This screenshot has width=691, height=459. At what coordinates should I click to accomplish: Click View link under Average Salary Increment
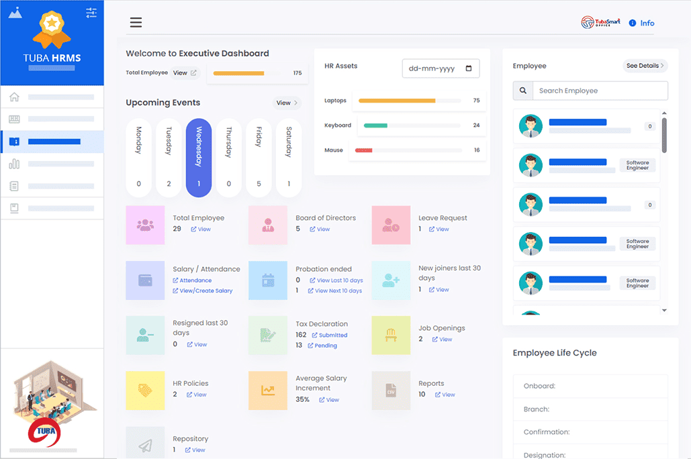pyautogui.click(x=329, y=400)
